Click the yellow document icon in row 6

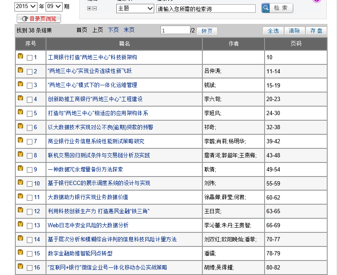(x=20, y=126)
